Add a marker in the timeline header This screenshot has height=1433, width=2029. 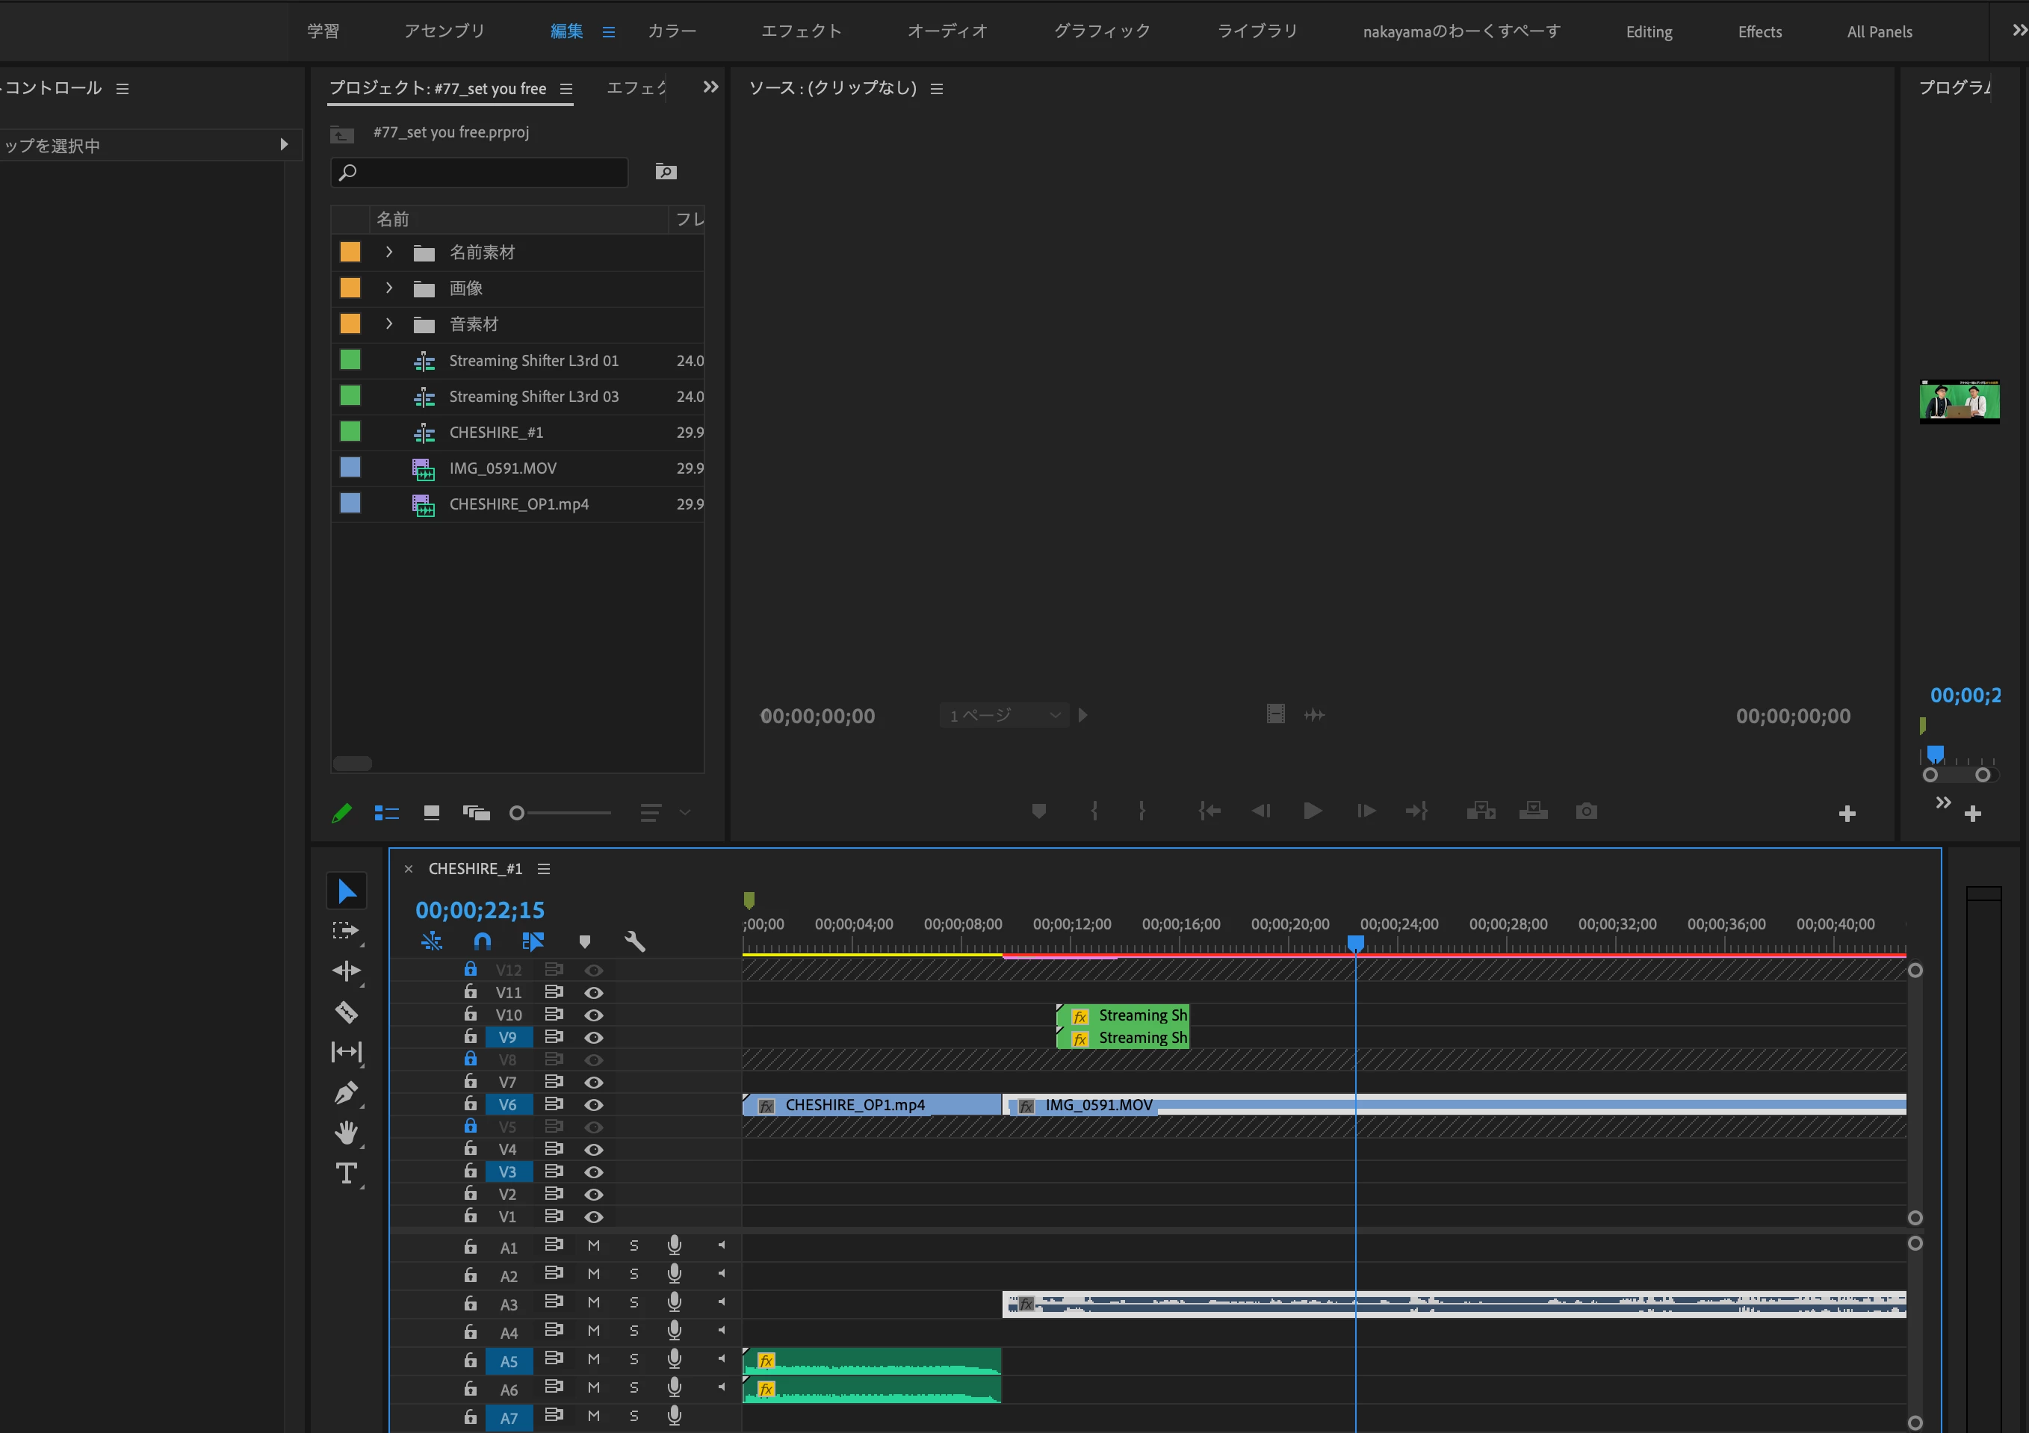coord(584,941)
